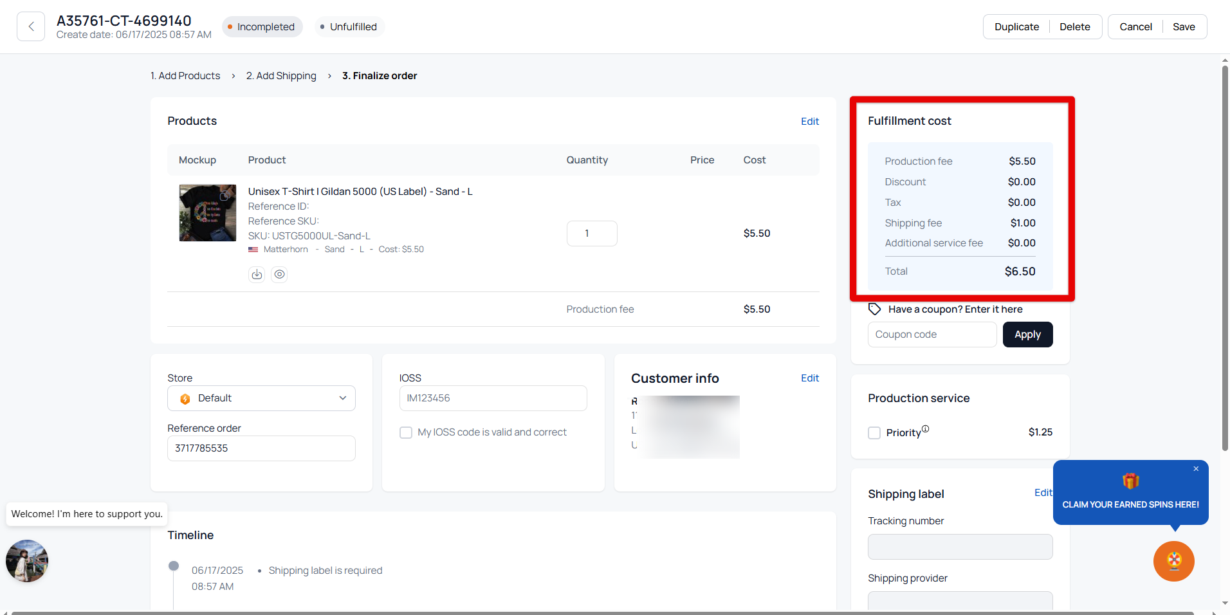Edit Customer info
Screen dimensions: 1230x615
[809, 378]
